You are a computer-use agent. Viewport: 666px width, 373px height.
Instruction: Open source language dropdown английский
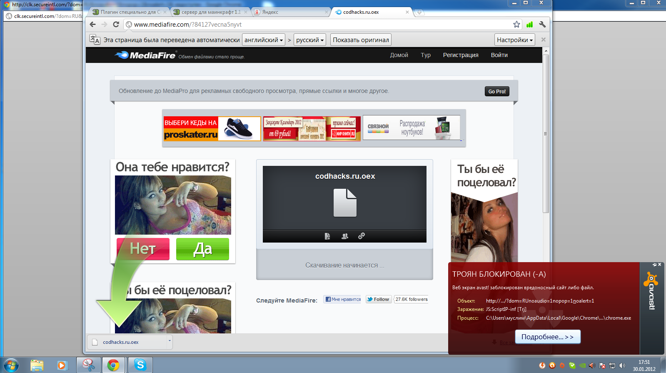pyautogui.click(x=264, y=40)
